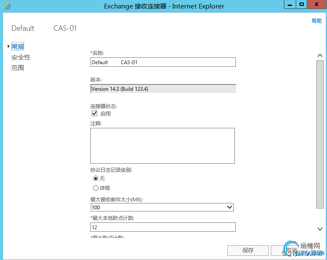Screen dimensions: 327x260
Task: Click the 保存 save button
Action: (248, 250)
